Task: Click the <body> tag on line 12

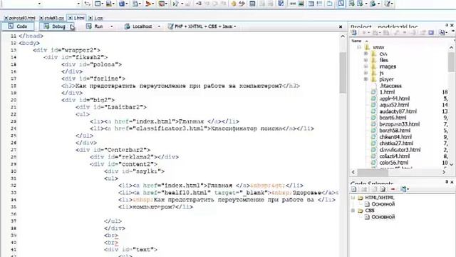Action: 29,43
